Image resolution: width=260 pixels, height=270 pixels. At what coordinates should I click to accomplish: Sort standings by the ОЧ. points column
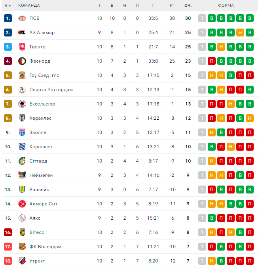(188, 6)
